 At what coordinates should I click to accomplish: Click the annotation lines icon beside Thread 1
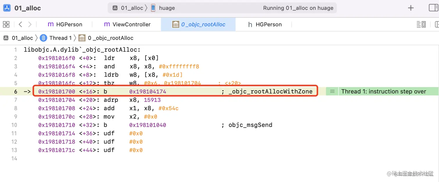coord(332,91)
